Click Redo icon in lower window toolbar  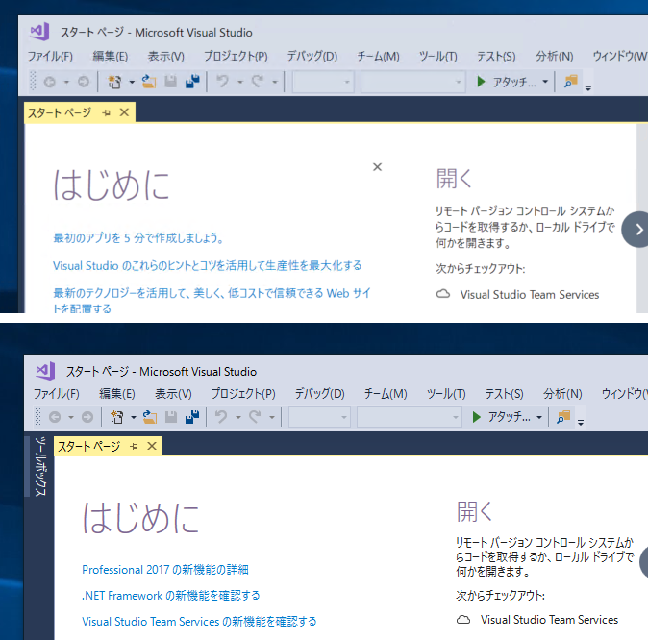(255, 417)
